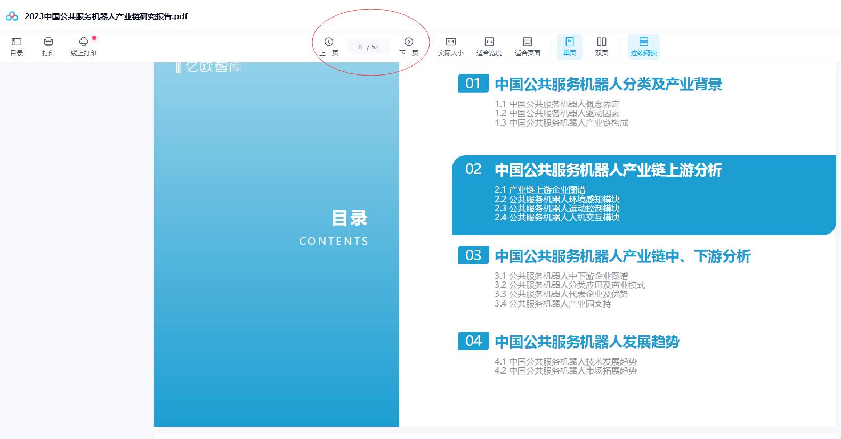Click heading 中国公共服务机器人产业链上游分析
The width and height of the screenshot is (841, 439).
[x=608, y=170]
